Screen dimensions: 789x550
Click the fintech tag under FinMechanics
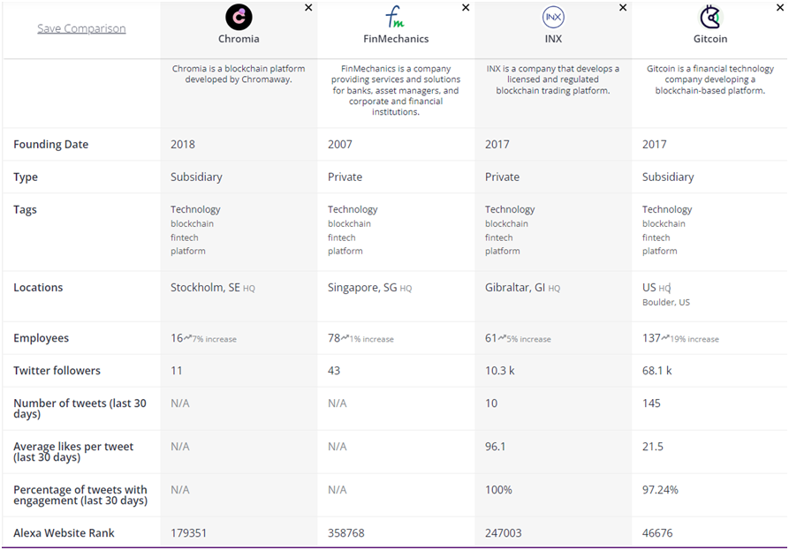341,237
